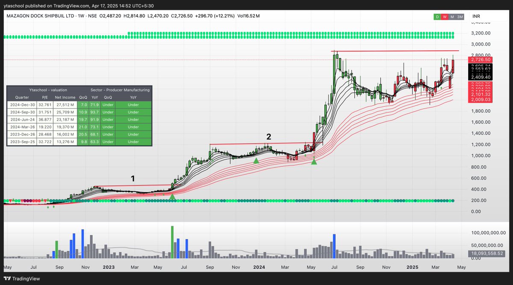513x285 pixels.
Task: Click the red 2,009.03 price label
Action: click(481, 99)
